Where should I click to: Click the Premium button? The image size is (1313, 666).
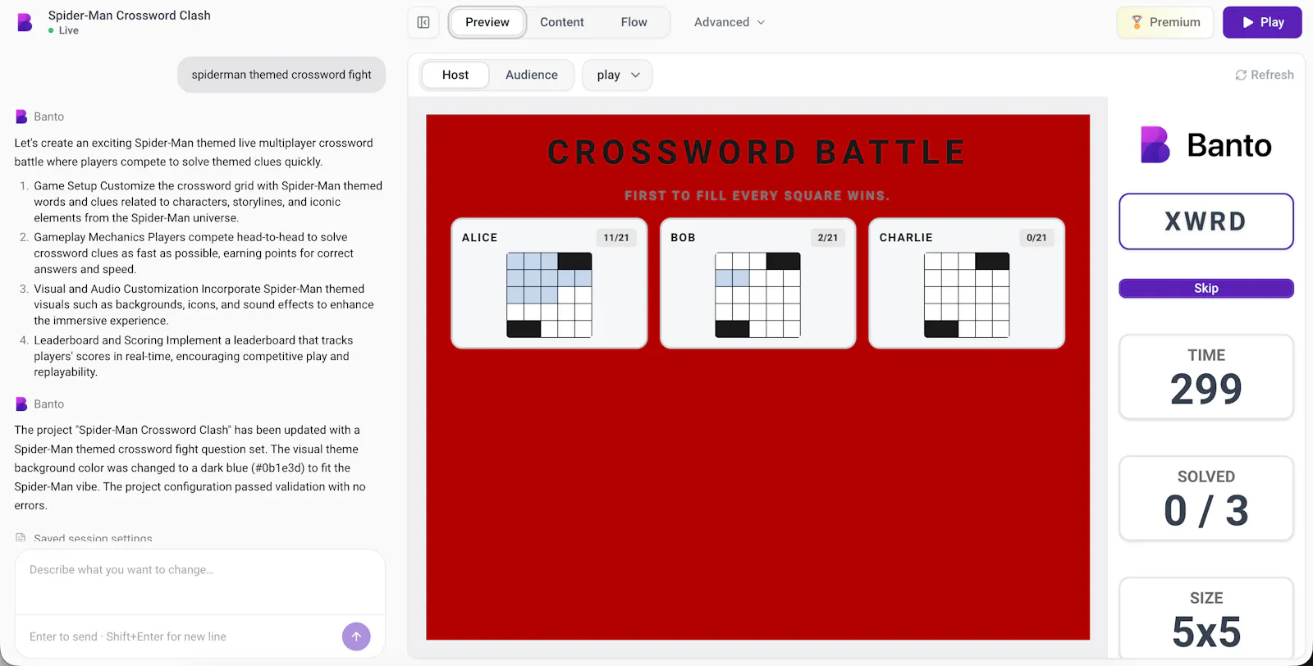click(1165, 22)
